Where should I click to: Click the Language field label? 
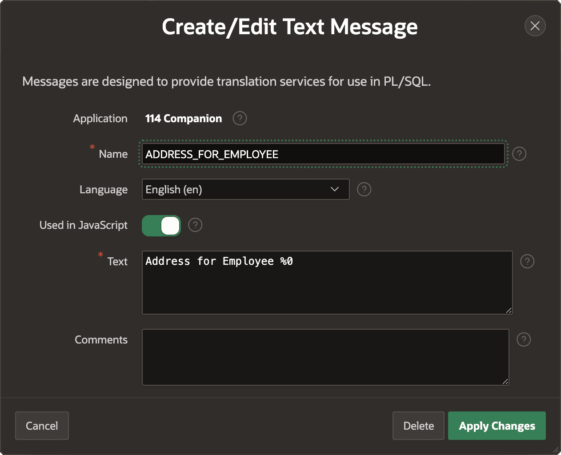click(x=104, y=190)
